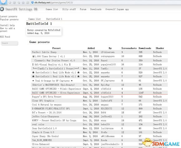
Task: Open the browser tab grid icon
Action: 28,2
